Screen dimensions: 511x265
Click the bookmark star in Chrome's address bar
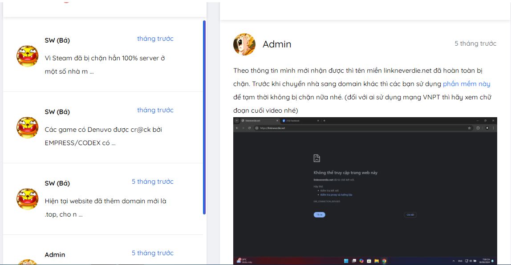(470, 127)
